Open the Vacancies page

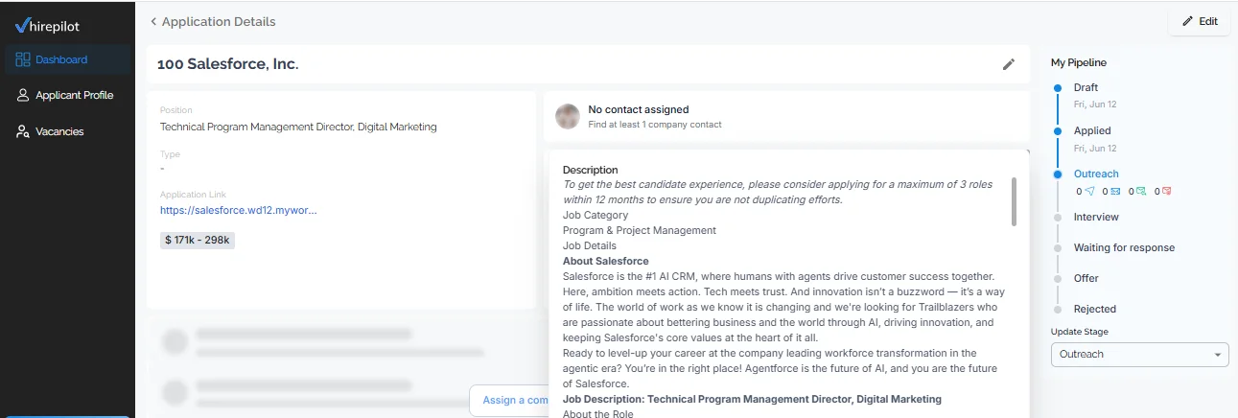tap(67, 131)
